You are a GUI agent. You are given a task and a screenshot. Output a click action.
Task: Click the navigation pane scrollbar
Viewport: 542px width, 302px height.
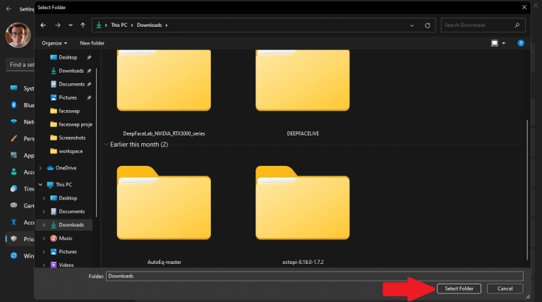[96, 143]
